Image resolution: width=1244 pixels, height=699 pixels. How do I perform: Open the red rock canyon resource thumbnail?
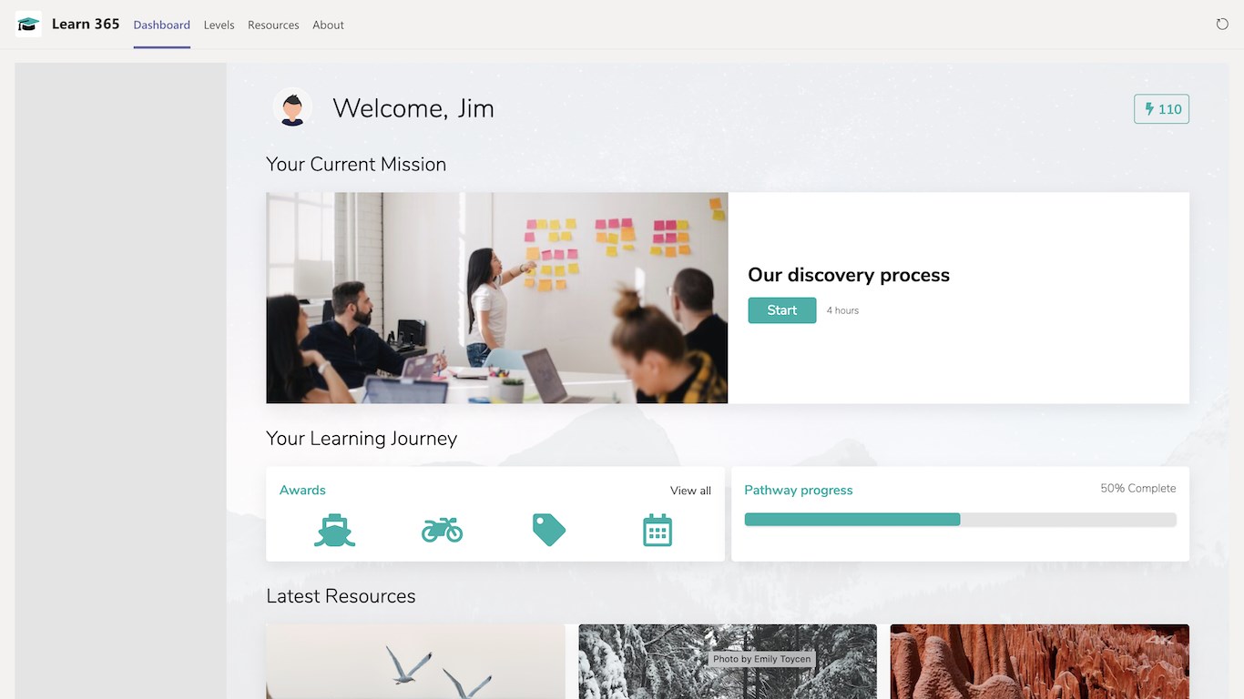[1040, 662]
